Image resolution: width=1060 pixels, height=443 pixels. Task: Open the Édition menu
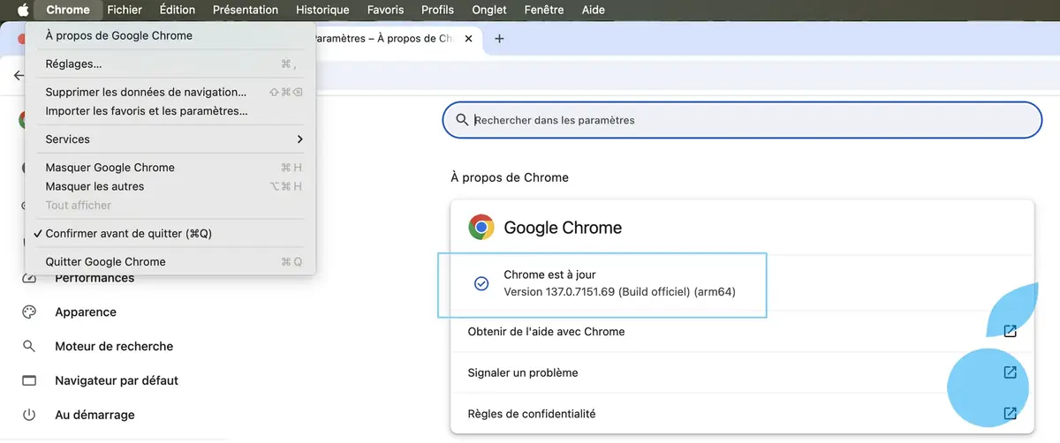(x=178, y=10)
